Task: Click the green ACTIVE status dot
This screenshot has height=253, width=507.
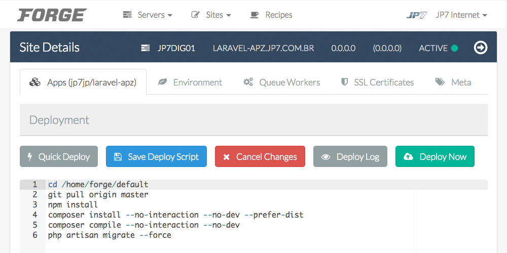Action: tap(454, 49)
